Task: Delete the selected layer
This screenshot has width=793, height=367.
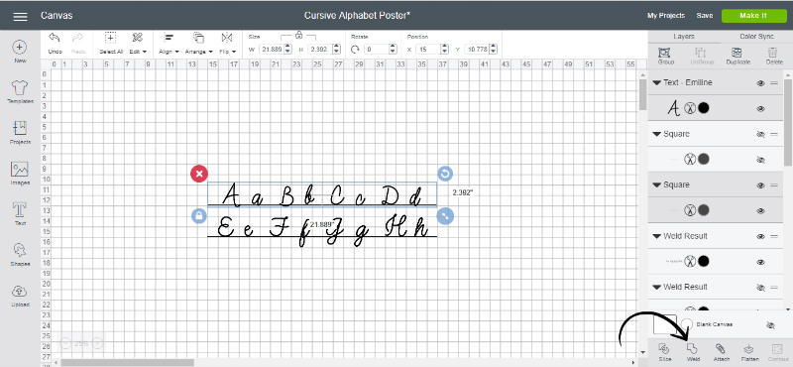Action: pos(774,56)
